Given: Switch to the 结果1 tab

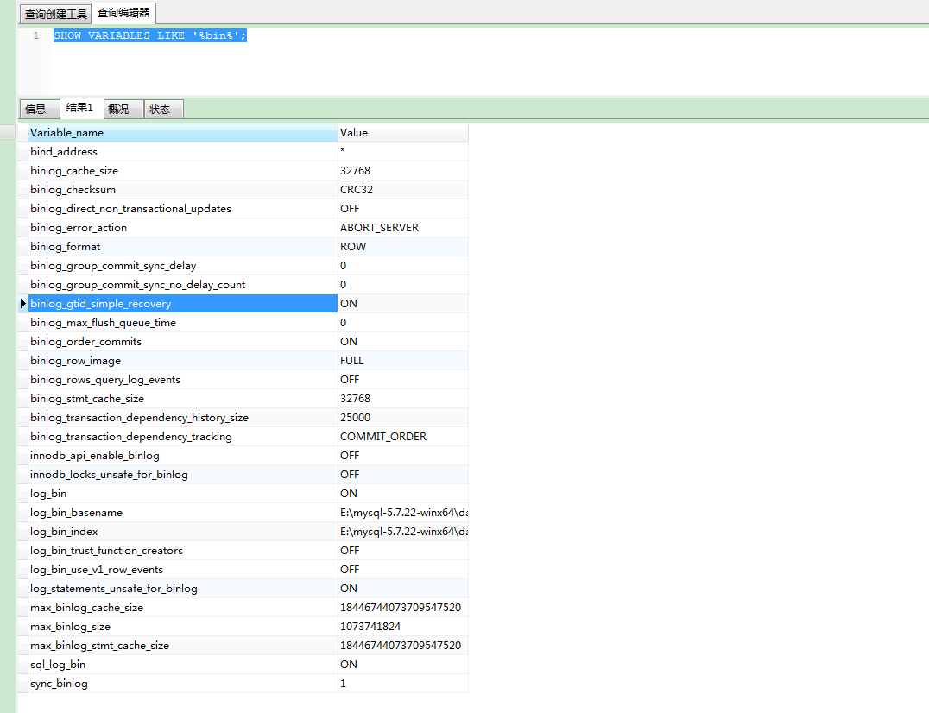Looking at the screenshot, I should point(79,108).
